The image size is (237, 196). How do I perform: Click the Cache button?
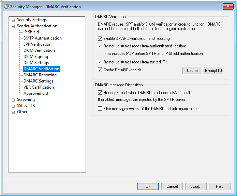click(x=192, y=71)
